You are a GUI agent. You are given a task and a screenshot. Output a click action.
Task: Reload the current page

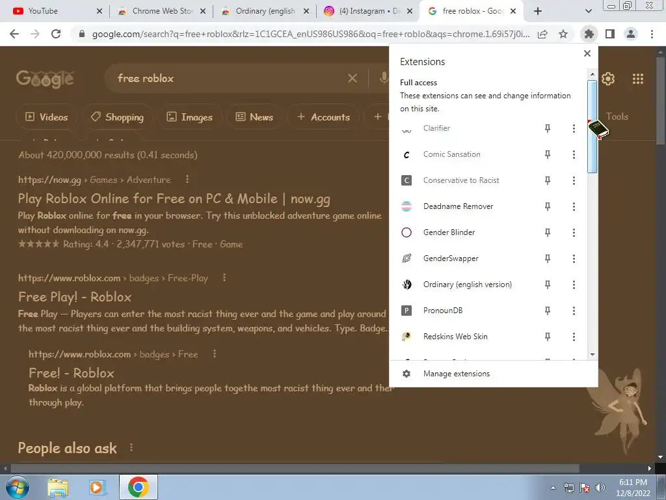point(56,34)
